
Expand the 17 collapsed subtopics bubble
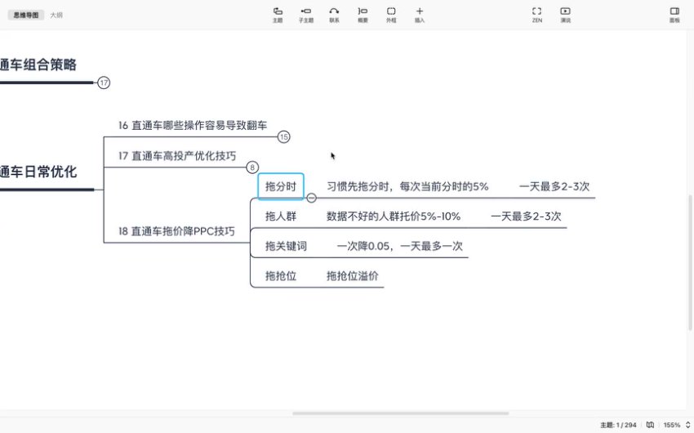tap(104, 83)
